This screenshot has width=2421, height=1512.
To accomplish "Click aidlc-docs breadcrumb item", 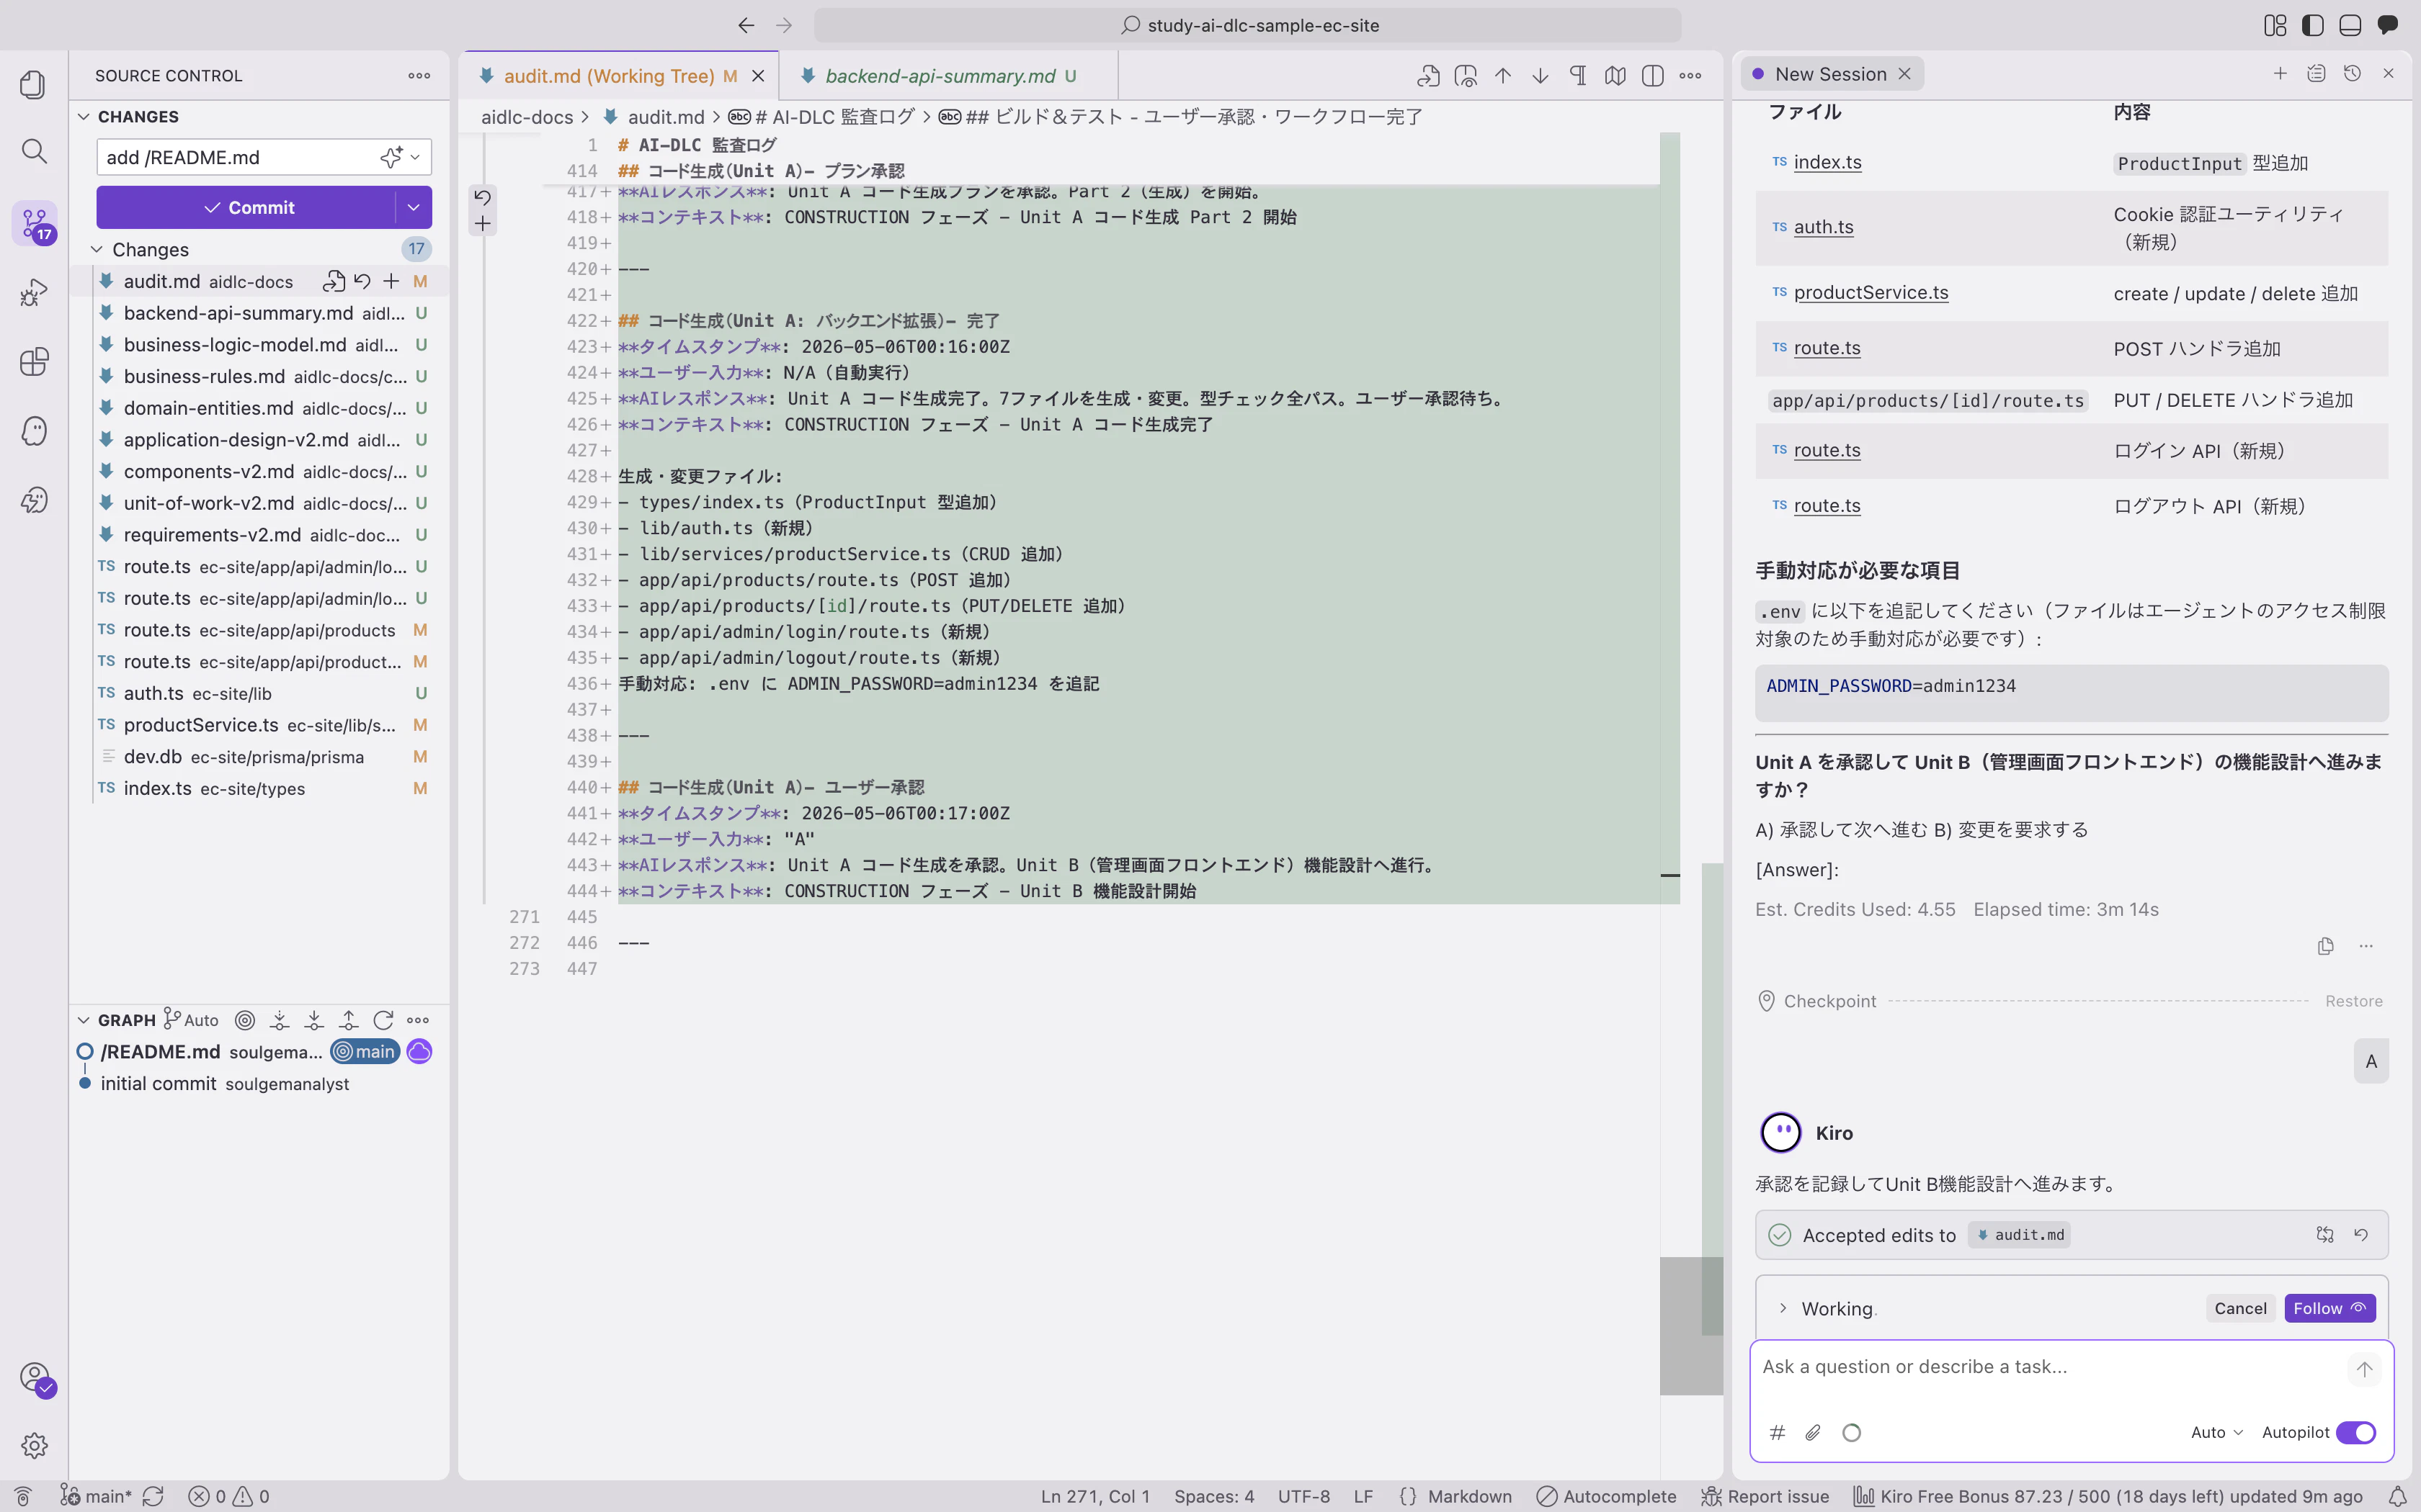I will coord(527,117).
